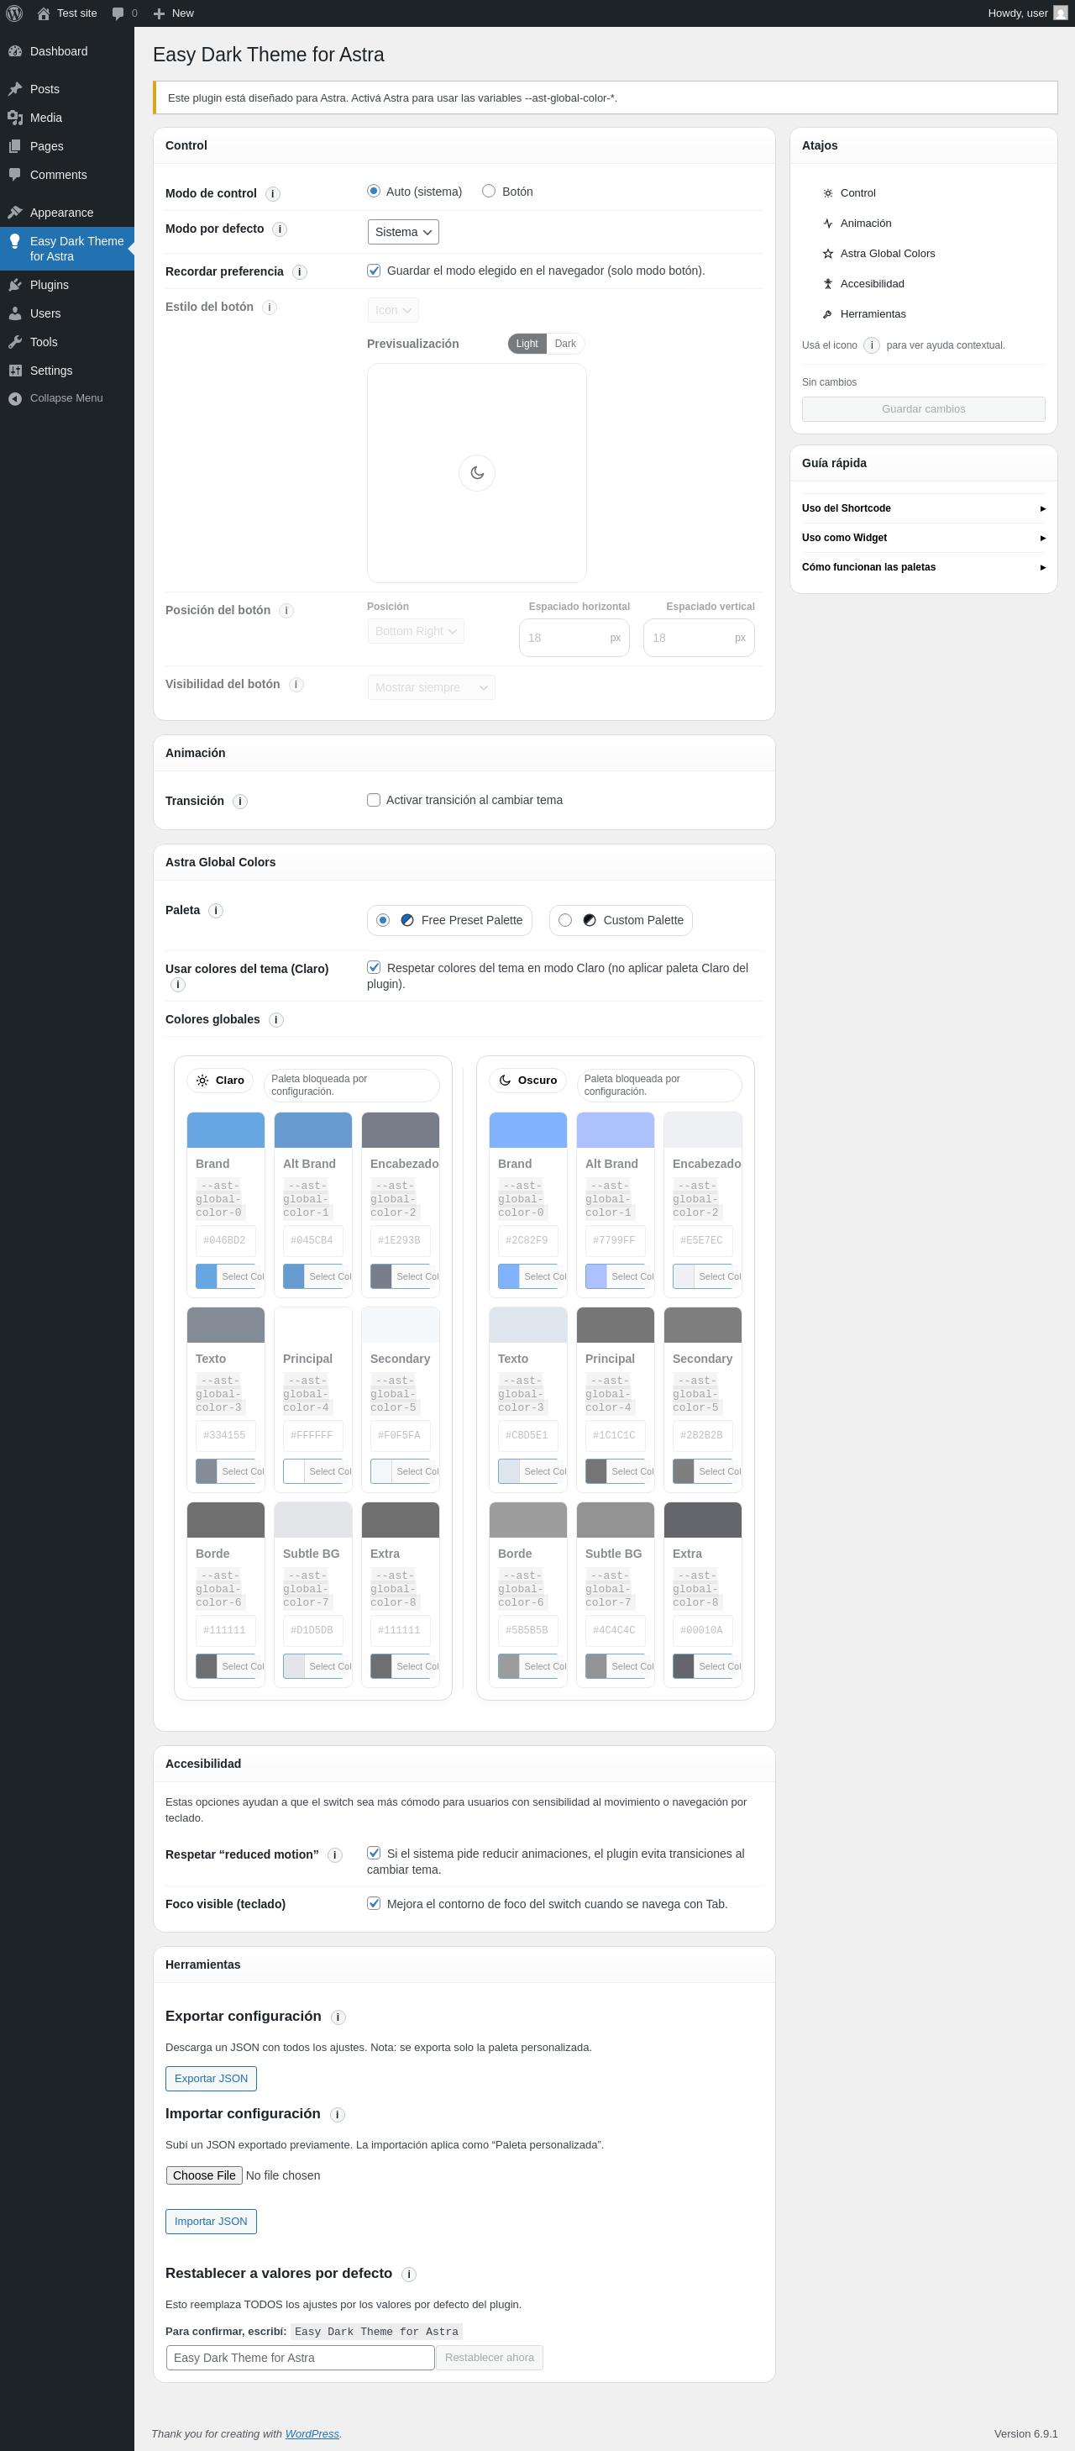Open the comments bubble in admin bar
Viewport: 1075px width, 2451px height.
coord(118,13)
